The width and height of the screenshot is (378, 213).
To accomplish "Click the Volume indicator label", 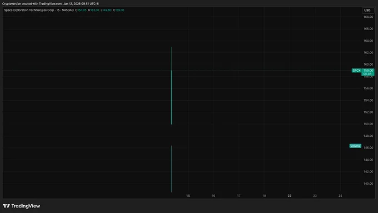I will [x=355, y=146].
